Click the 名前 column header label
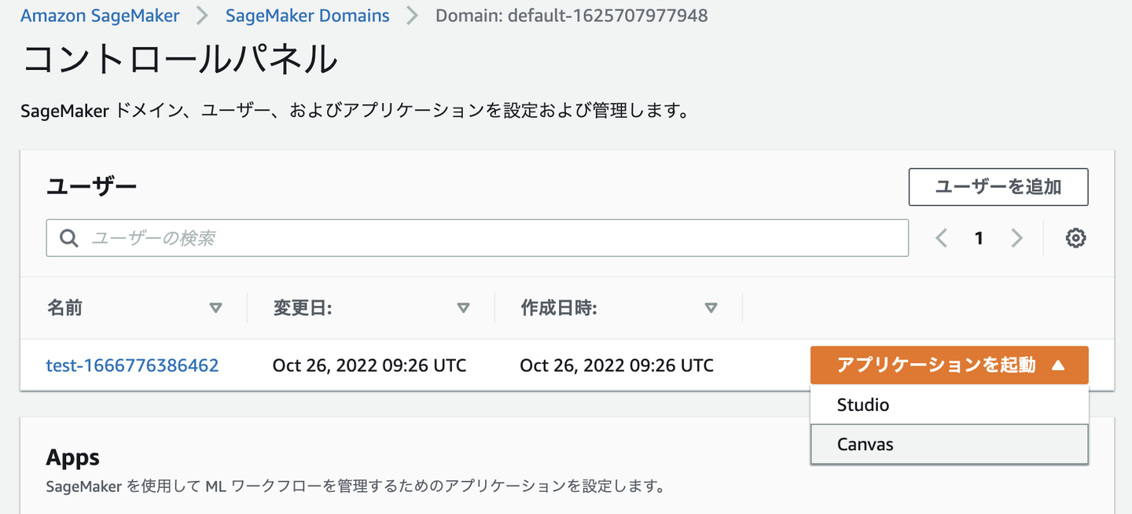 pyautogui.click(x=64, y=308)
